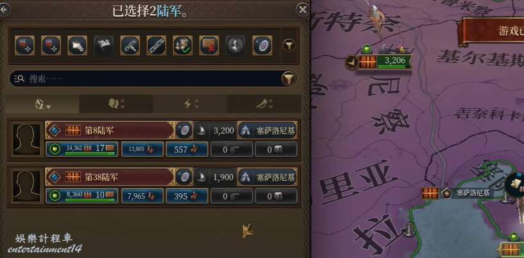Image resolution: width=524 pixels, height=258 pixels.
Task: Click the map icon with red arrow
Action: coord(209,46)
